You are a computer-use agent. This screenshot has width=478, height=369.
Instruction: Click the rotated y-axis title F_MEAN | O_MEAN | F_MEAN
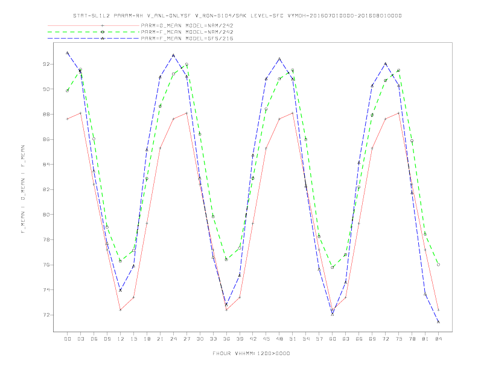(x=23, y=189)
